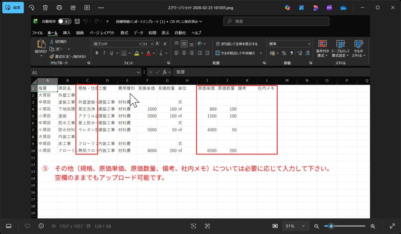Mark the image as favorite with the heart
The height and width of the screenshot is (234, 401).
coord(27,226)
